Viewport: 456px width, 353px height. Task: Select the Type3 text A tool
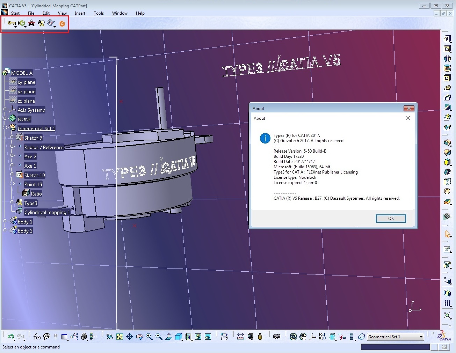coord(31,23)
